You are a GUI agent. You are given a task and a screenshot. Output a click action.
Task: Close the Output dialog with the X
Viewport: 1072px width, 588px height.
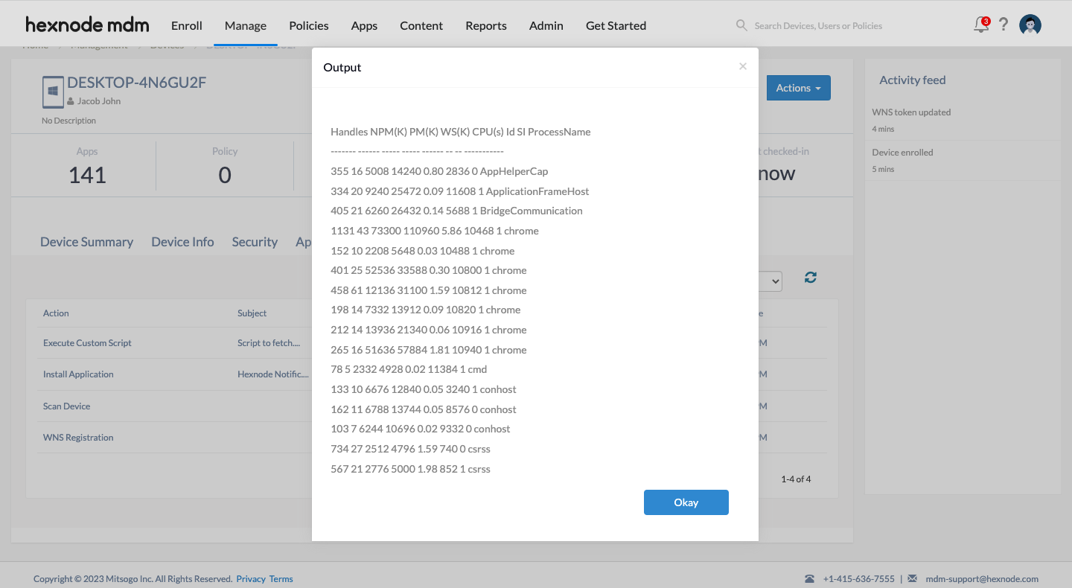coord(742,66)
